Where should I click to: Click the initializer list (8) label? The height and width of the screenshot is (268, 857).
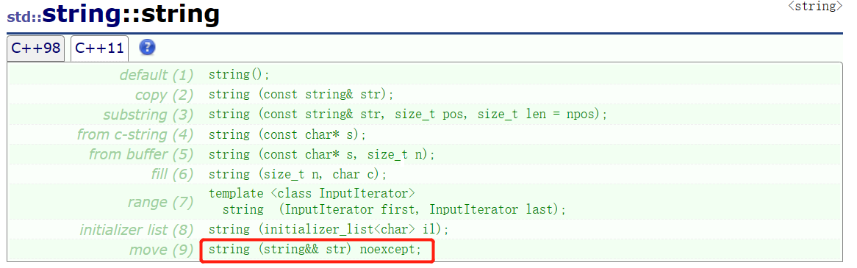click(137, 230)
